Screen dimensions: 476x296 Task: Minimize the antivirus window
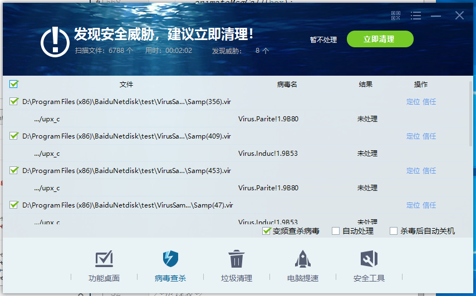[x=435, y=16]
